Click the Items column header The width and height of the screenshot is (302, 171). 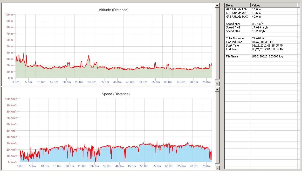[237, 5]
